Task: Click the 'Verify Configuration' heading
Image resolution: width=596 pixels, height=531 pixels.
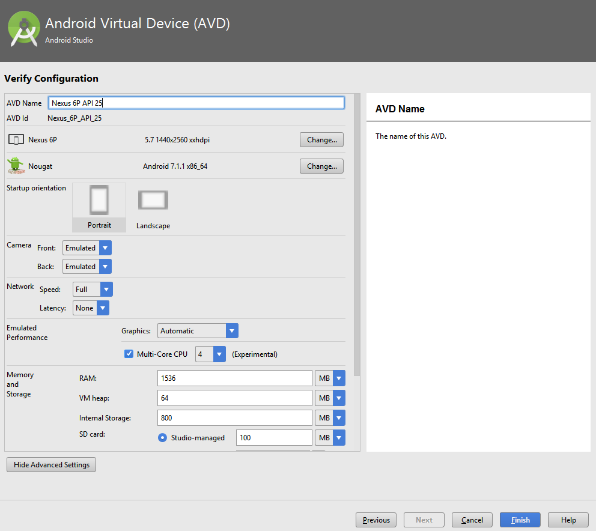Action: (x=51, y=79)
